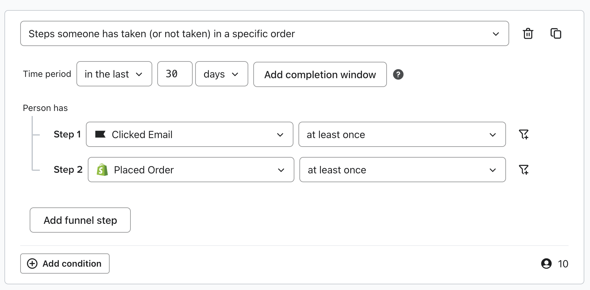Click the filter icon beside Step 1
Image resolution: width=590 pixels, height=290 pixels.
click(524, 135)
